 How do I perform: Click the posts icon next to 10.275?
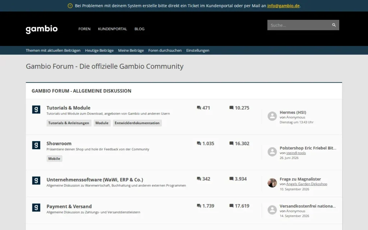coord(231,108)
